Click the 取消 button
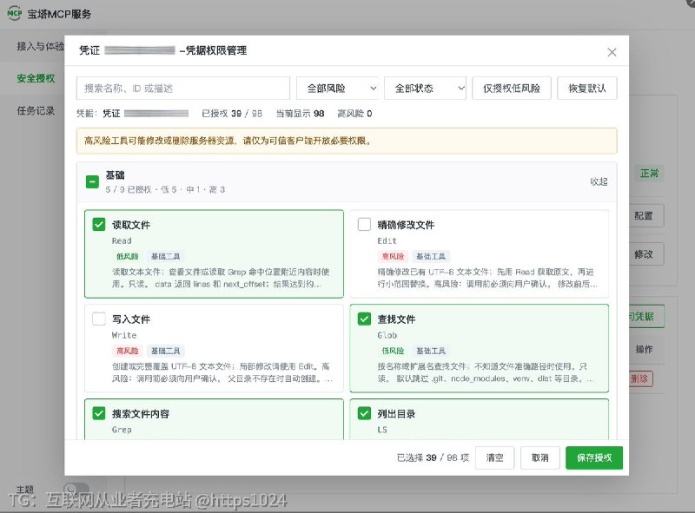695x513 pixels. (539, 457)
